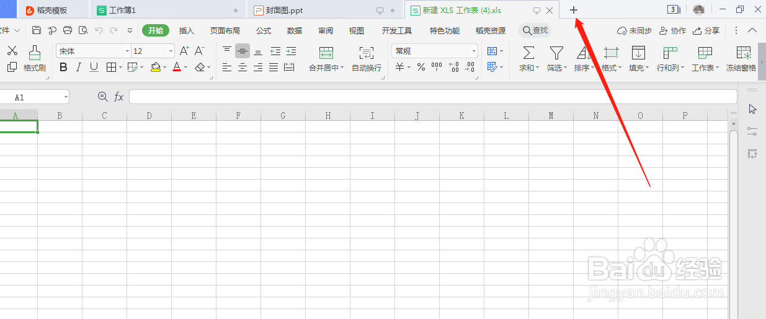Select the Format Painter (格式刷) tool
The width and height of the screenshot is (766, 319).
click(x=35, y=59)
